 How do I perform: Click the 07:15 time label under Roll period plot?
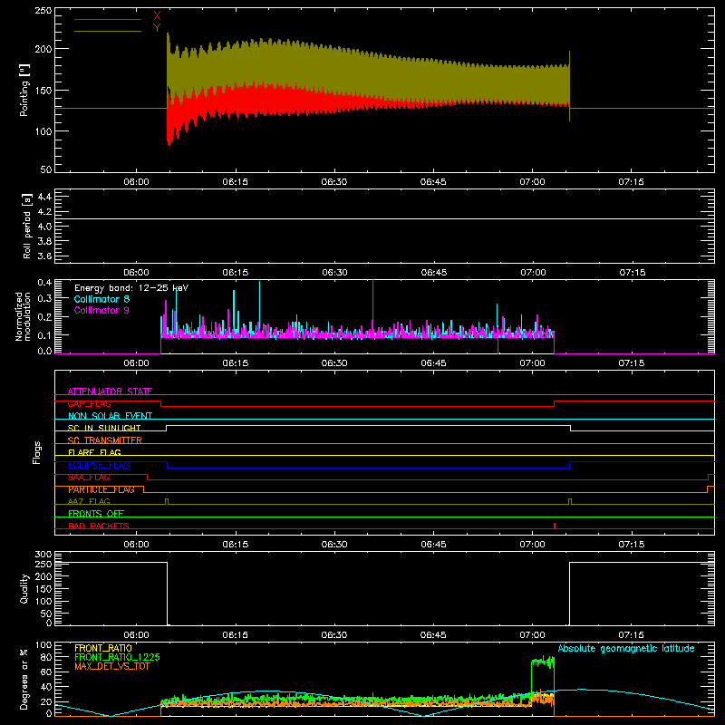click(x=632, y=273)
